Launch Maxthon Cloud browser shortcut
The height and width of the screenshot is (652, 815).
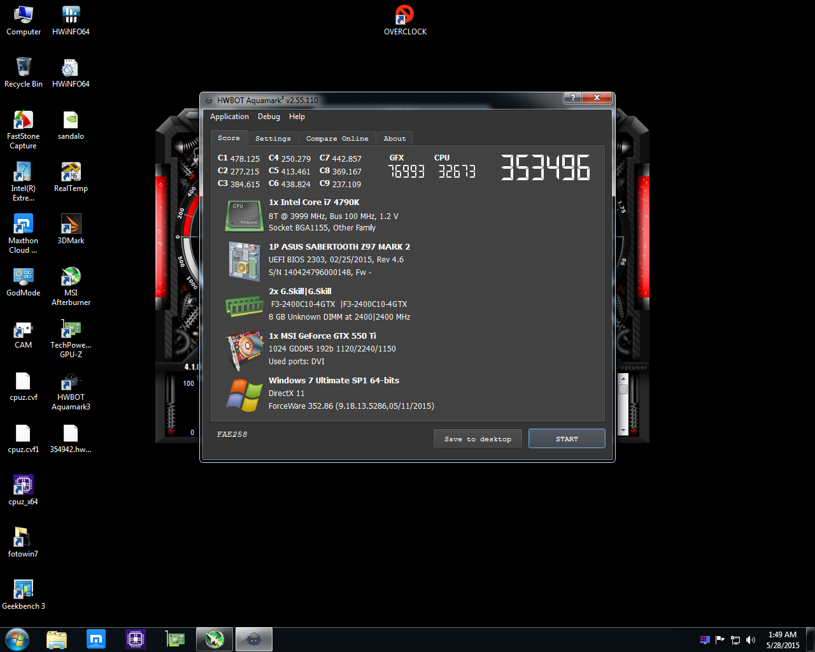tap(24, 234)
